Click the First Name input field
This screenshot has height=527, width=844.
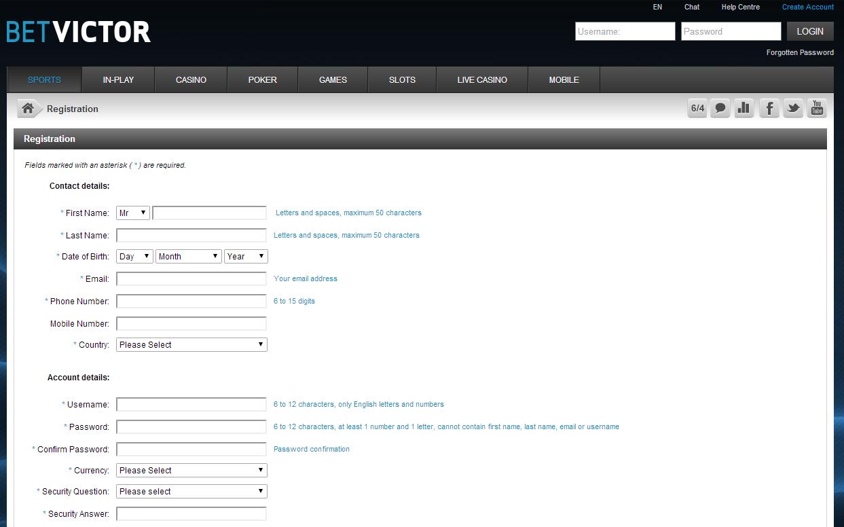pos(210,213)
